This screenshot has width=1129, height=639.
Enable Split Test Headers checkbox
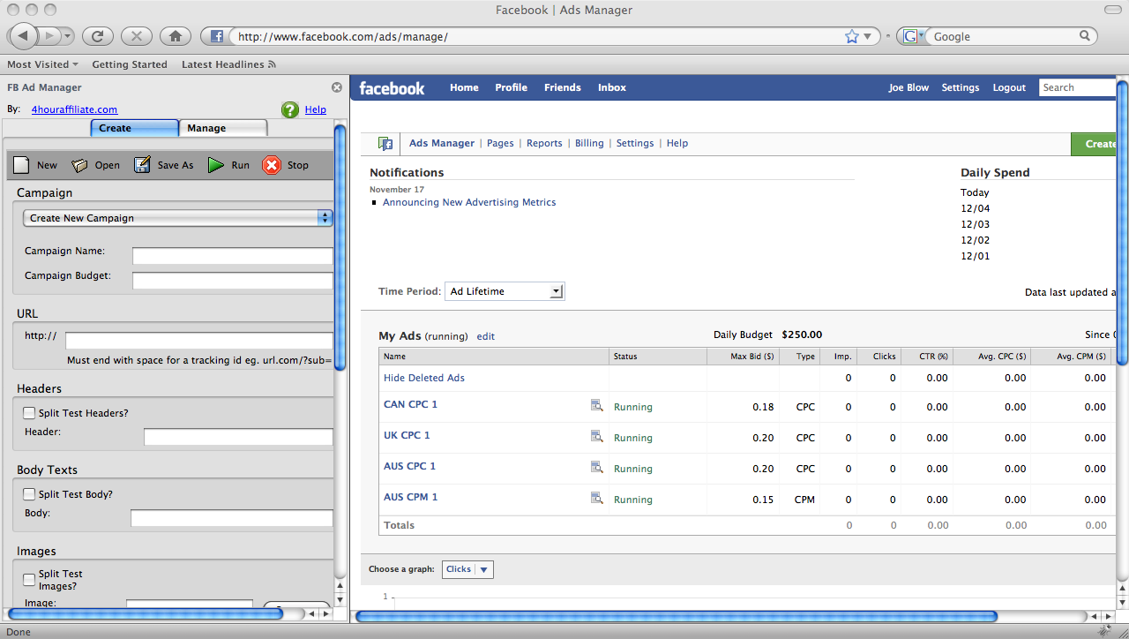pyautogui.click(x=29, y=413)
